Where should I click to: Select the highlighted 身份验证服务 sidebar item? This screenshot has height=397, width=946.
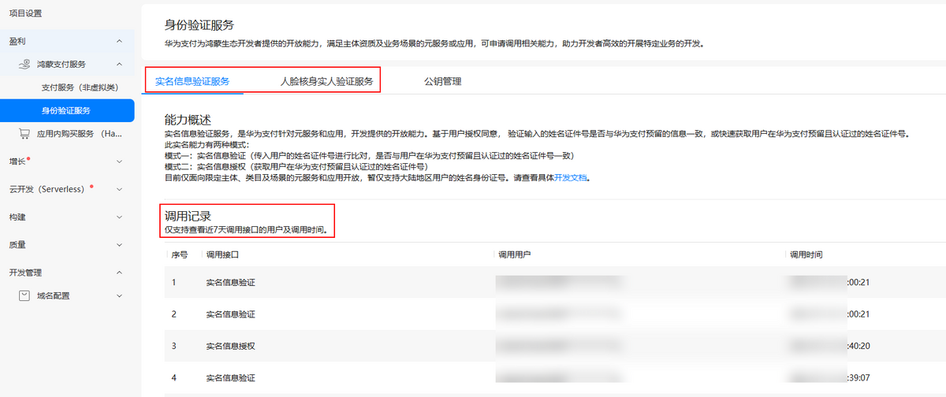(66, 111)
